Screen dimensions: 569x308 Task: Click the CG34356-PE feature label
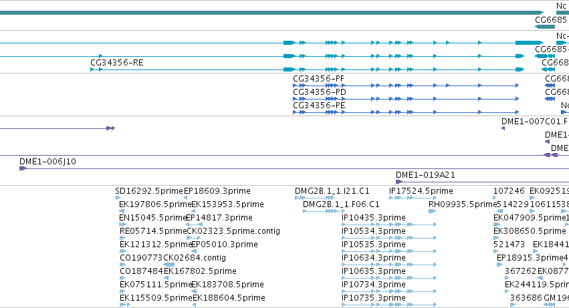point(319,106)
